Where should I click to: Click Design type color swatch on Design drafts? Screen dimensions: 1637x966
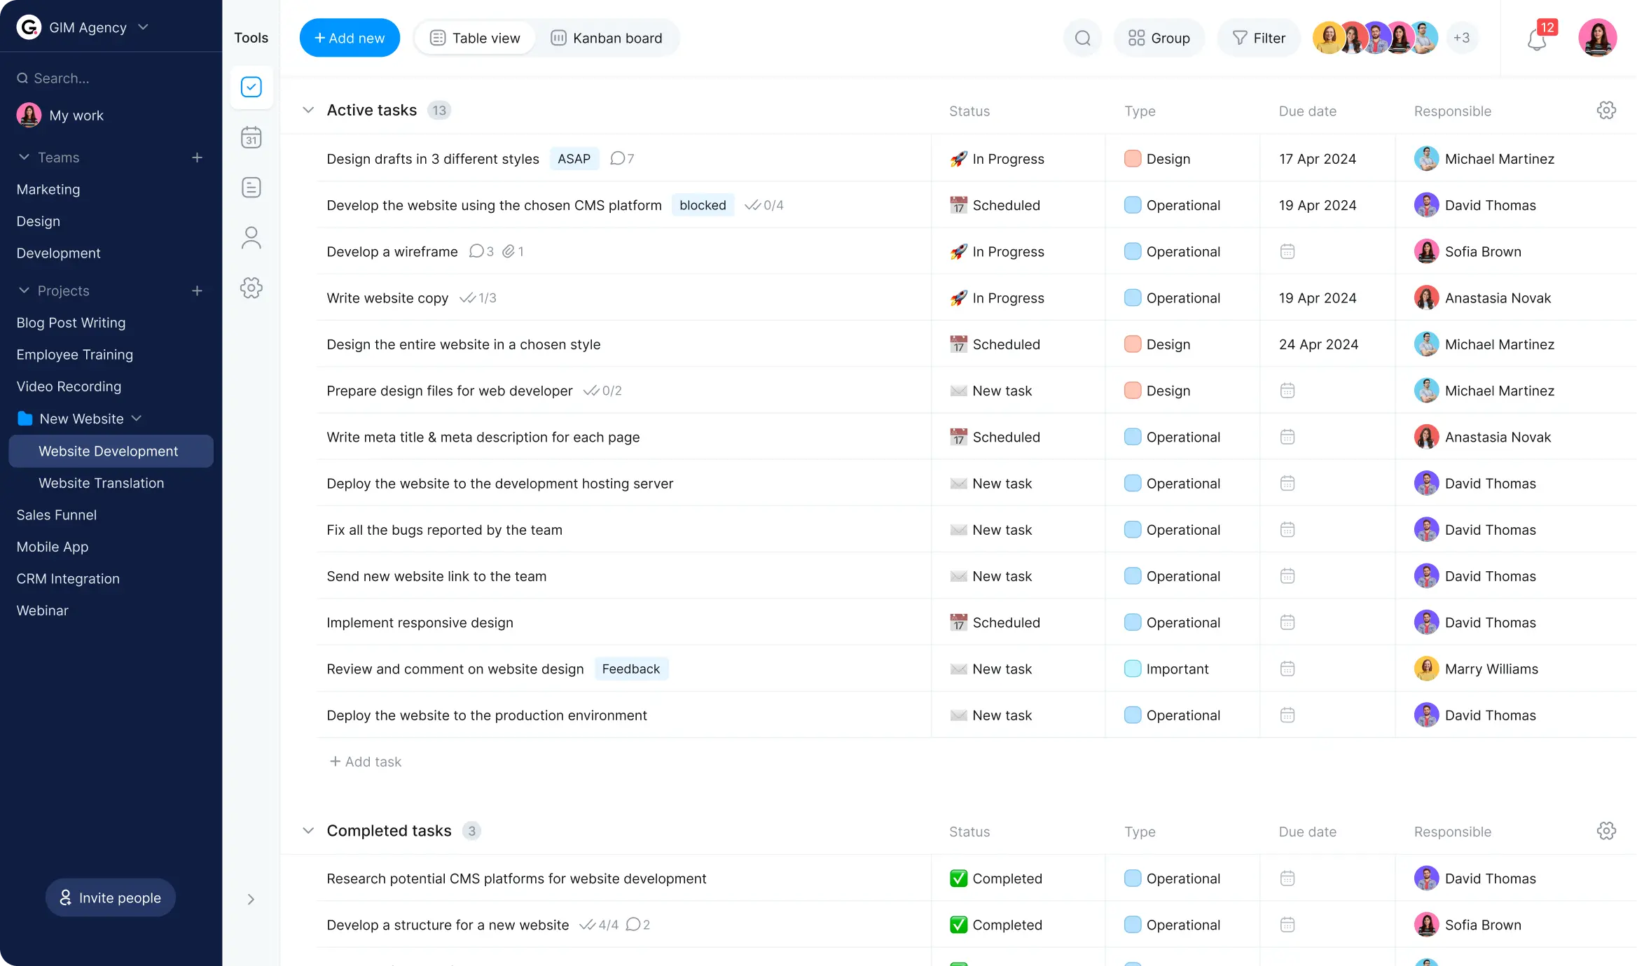(x=1133, y=159)
